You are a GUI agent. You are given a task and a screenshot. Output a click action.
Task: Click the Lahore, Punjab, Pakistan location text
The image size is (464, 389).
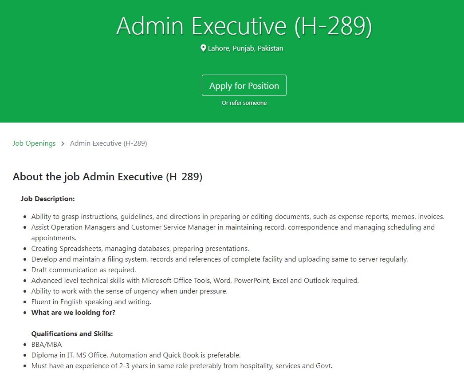click(x=245, y=48)
